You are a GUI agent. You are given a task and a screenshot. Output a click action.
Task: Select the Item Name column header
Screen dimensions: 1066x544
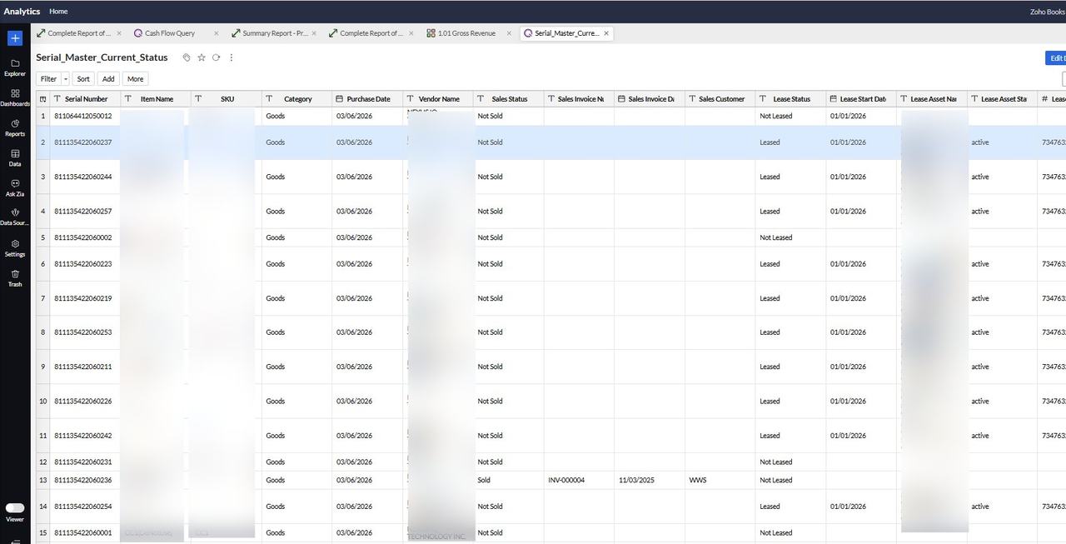156,98
